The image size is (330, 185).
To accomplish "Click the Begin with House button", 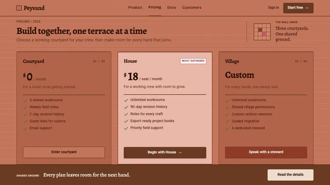I will tap(165, 153).
